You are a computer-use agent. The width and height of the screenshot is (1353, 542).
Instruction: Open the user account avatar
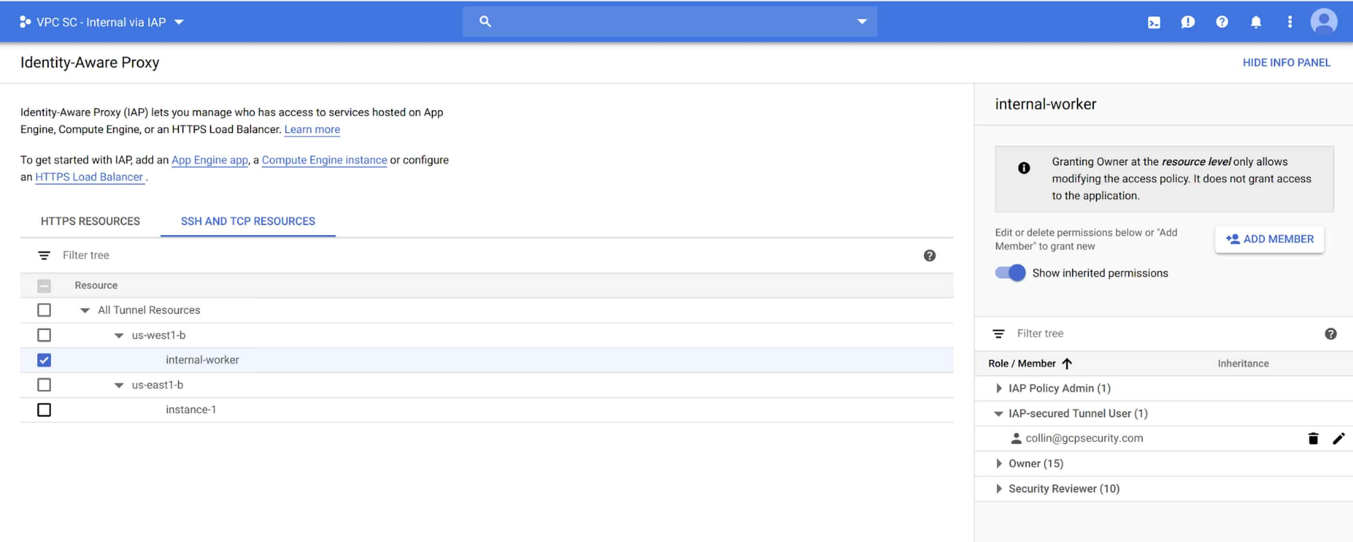pyautogui.click(x=1324, y=22)
